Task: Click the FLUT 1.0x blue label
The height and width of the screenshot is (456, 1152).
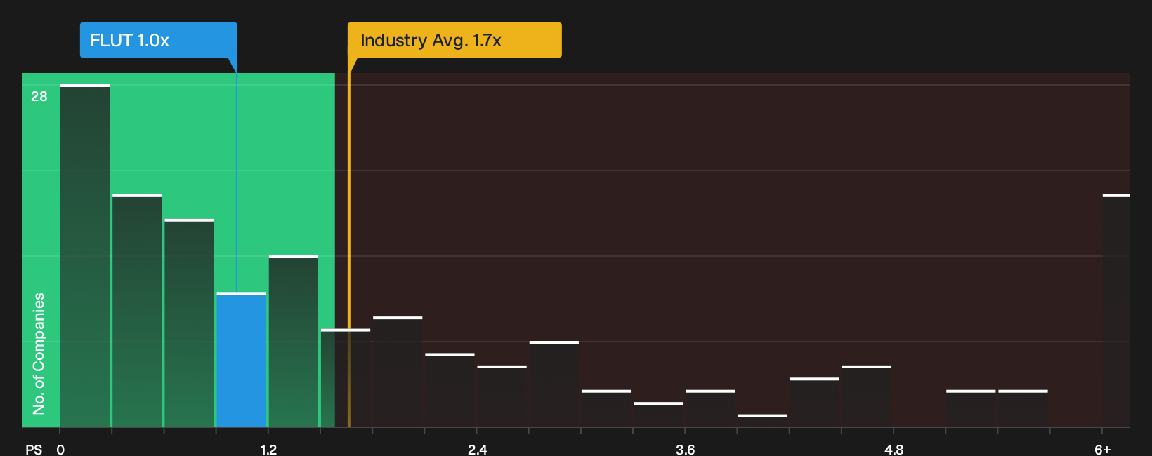Action: click(x=158, y=40)
